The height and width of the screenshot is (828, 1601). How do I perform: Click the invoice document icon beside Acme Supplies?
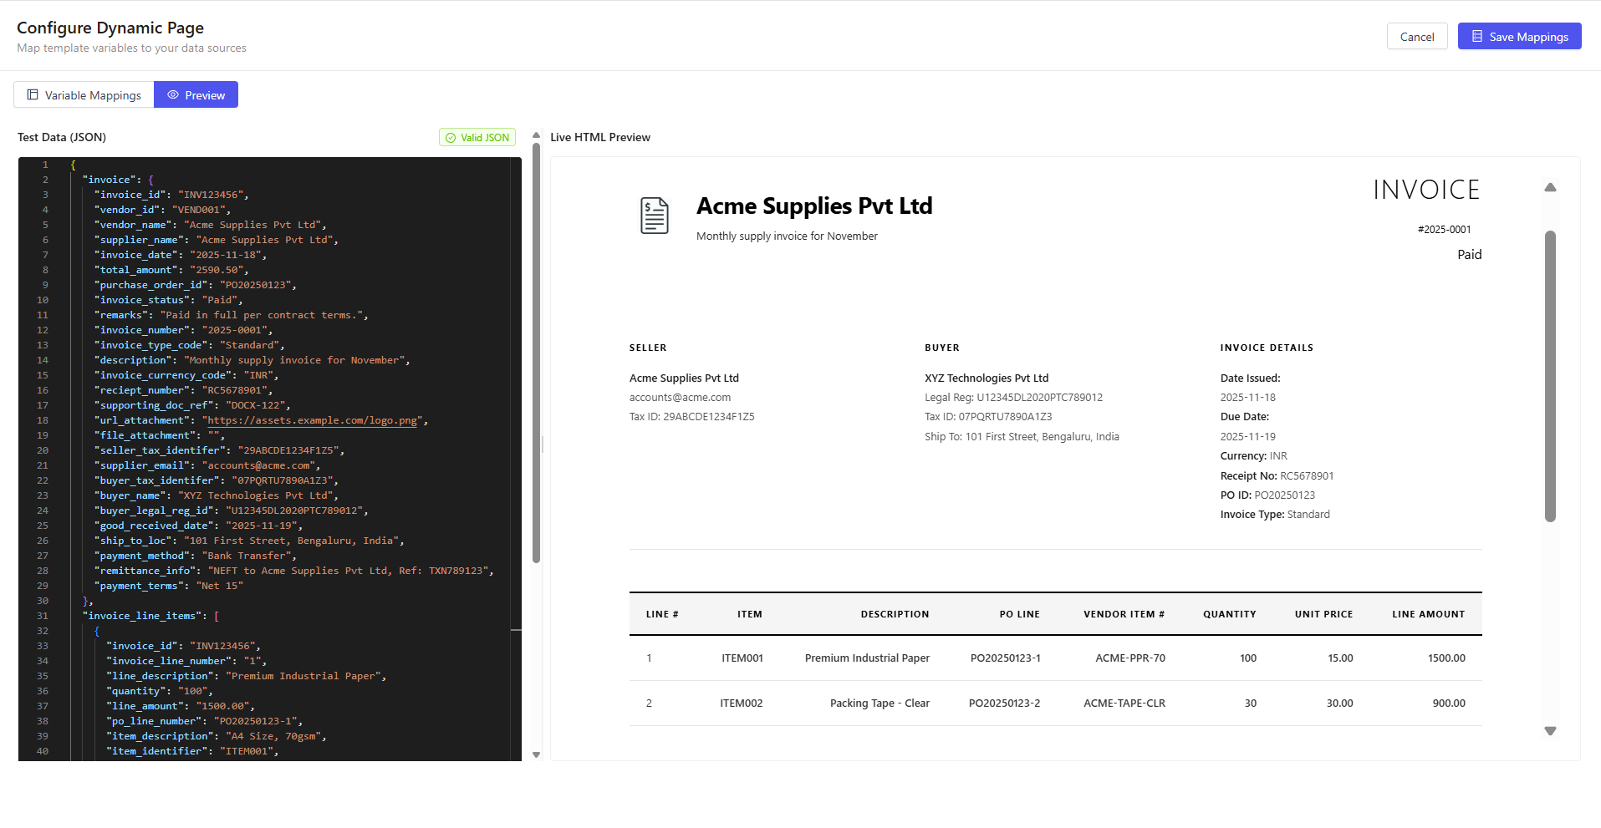(x=655, y=216)
